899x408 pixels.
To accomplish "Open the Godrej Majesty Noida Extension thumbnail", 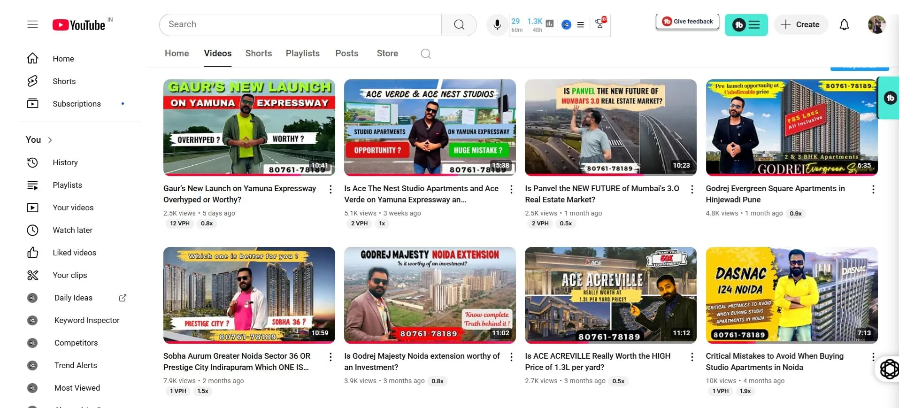I will point(430,295).
